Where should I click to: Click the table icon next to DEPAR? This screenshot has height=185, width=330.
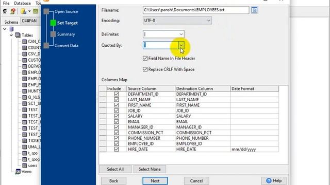pos(24,66)
